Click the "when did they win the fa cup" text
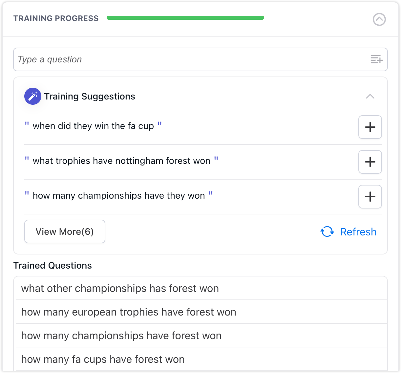This screenshot has height=373, width=401. click(93, 126)
